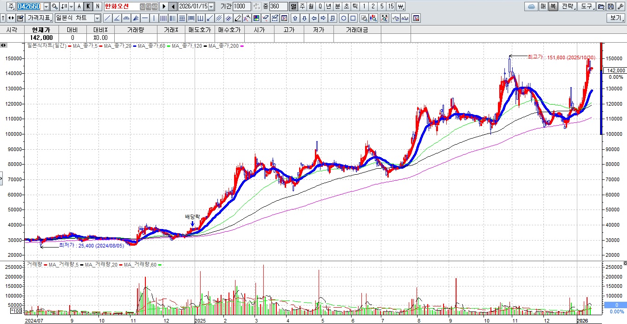Image resolution: width=627 pixels, height=324 pixels.
Task: Click the step back arrow button
Action: (173, 6)
